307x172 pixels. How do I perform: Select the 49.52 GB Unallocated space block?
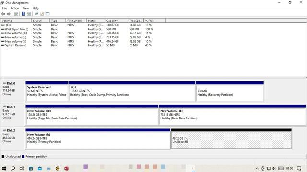point(231,139)
